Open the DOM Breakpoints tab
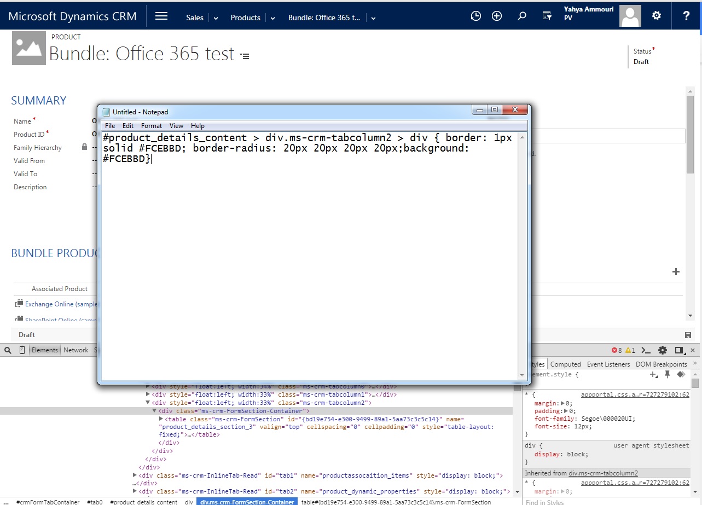The image size is (702, 505). [661, 364]
